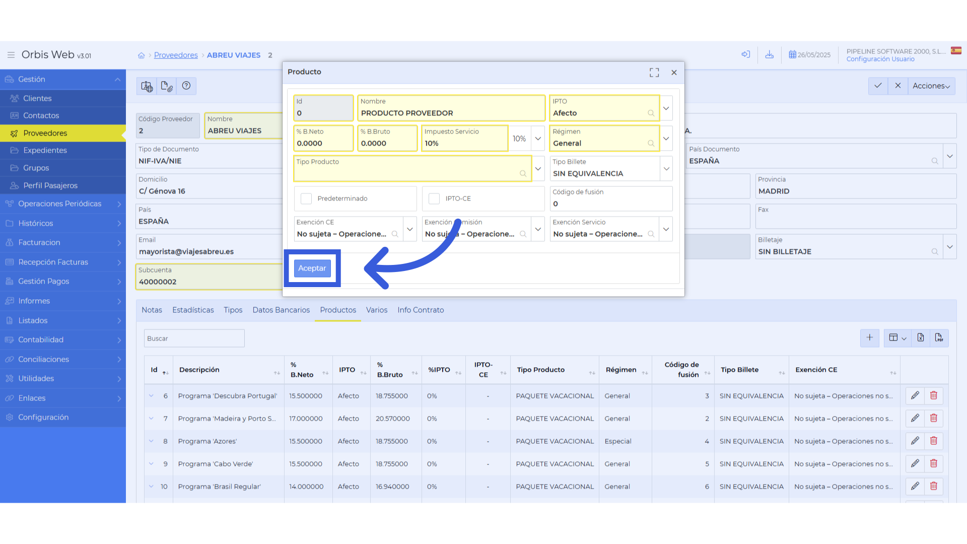Viewport: 967px width, 544px height.
Task: Expand row 6 in products table
Action: click(151, 395)
